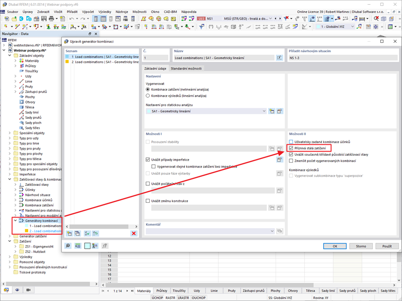
Task: Click the Použít button
Action: (x=387, y=246)
